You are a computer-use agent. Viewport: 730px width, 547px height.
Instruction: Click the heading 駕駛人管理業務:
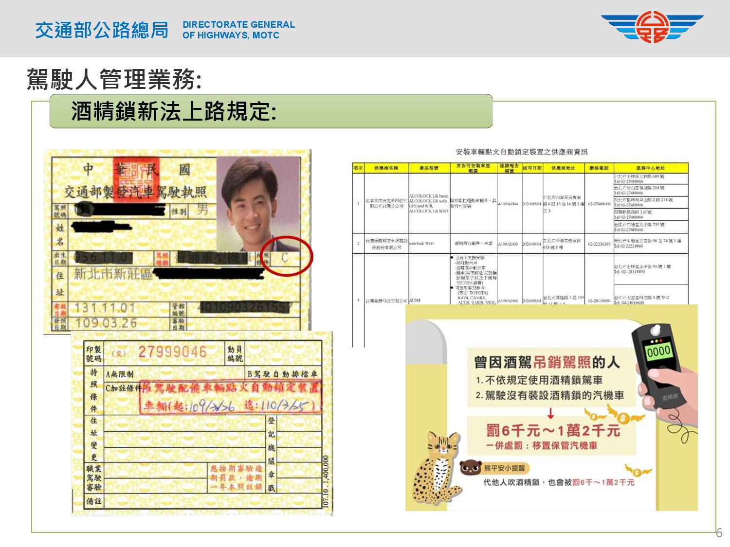[114, 79]
